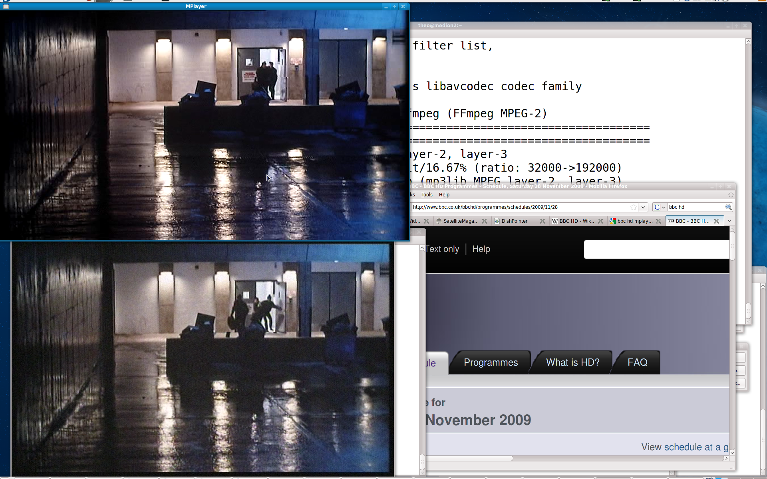Close the active BBC - BBC H... tab
The width and height of the screenshot is (767, 479).
[717, 221]
